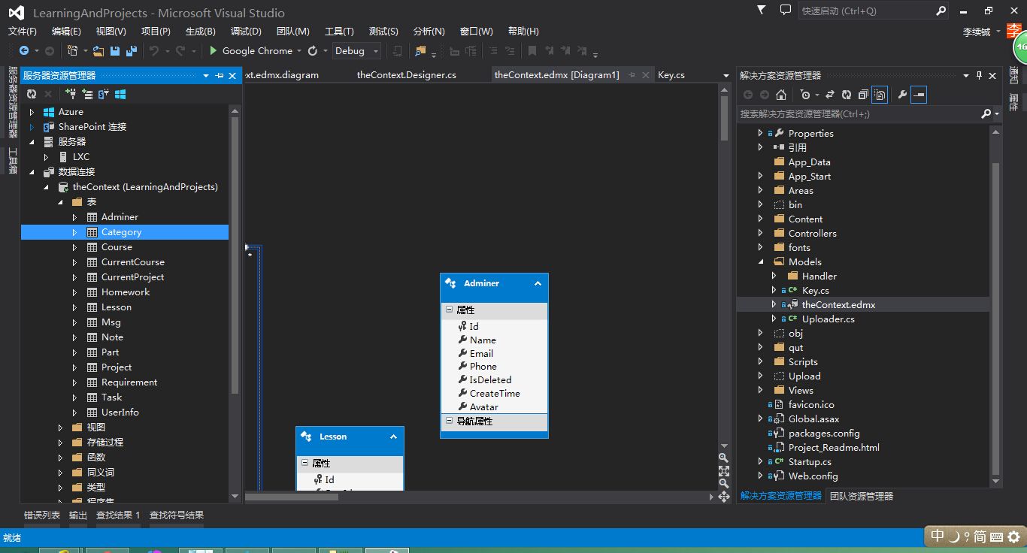This screenshot has height=553, width=1027.
Task: Expand the Models folder in Solution Explorer
Action: coord(762,261)
